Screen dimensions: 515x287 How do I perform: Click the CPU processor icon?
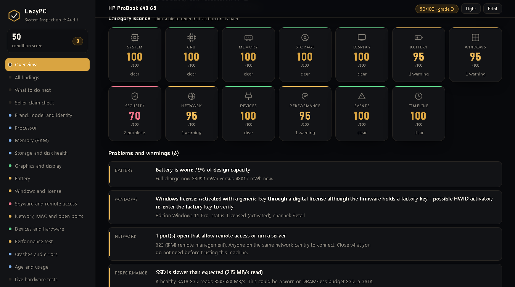click(192, 37)
